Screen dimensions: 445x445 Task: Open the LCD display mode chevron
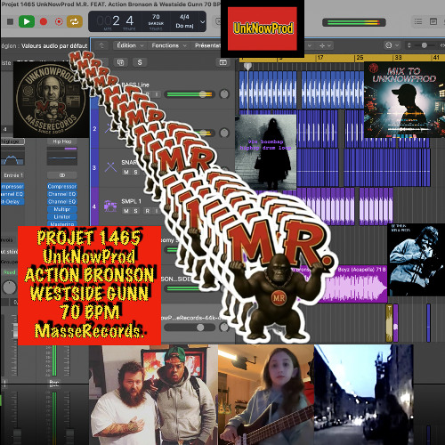click(202, 22)
